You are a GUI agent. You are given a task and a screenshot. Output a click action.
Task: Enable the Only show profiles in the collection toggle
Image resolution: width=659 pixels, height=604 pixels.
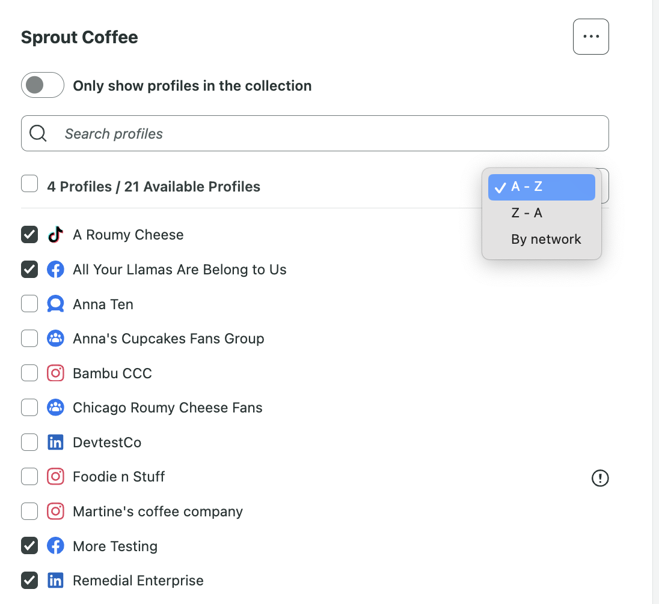tap(42, 85)
